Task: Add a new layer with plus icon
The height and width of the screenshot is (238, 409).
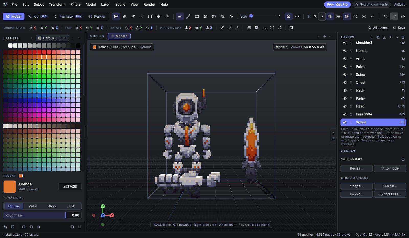Action: tap(372, 37)
